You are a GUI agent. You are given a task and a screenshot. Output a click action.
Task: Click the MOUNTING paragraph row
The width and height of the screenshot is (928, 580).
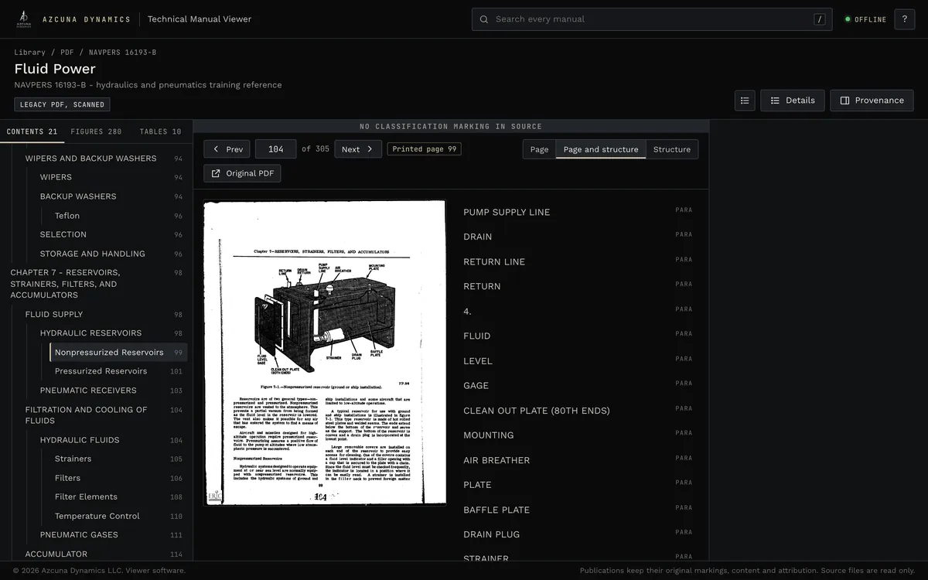pos(578,435)
